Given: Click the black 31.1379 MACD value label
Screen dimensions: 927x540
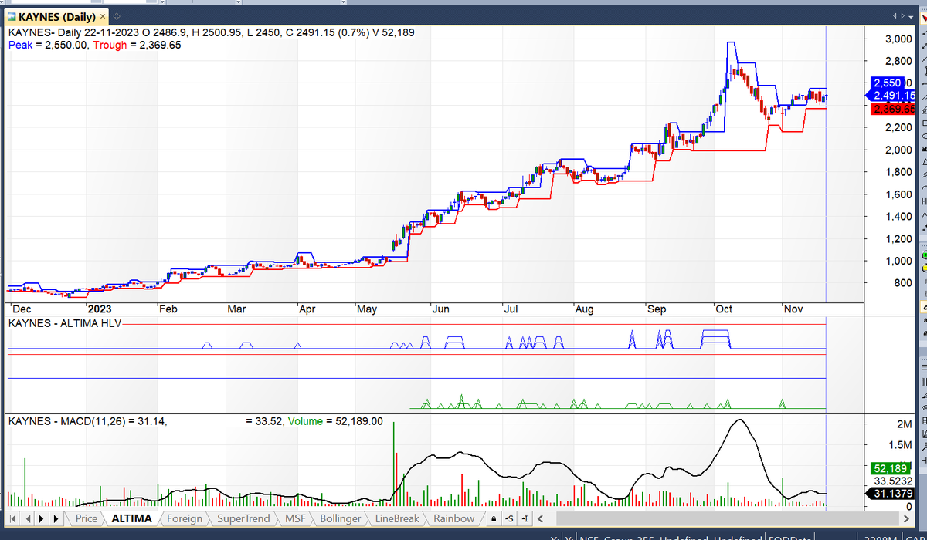Looking at the screenshot, I should point(890,494).
